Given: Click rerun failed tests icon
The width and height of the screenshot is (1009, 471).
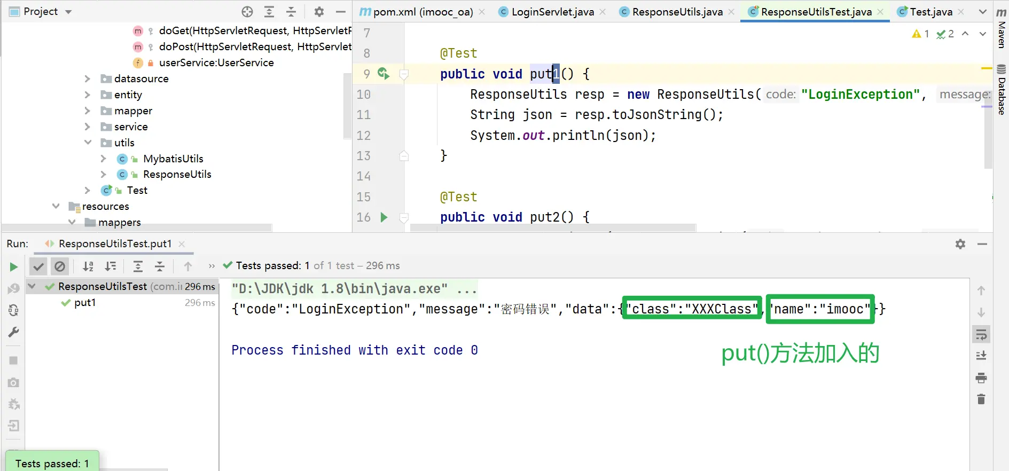Looking at the screenshot, I should (x=13, y=289).
